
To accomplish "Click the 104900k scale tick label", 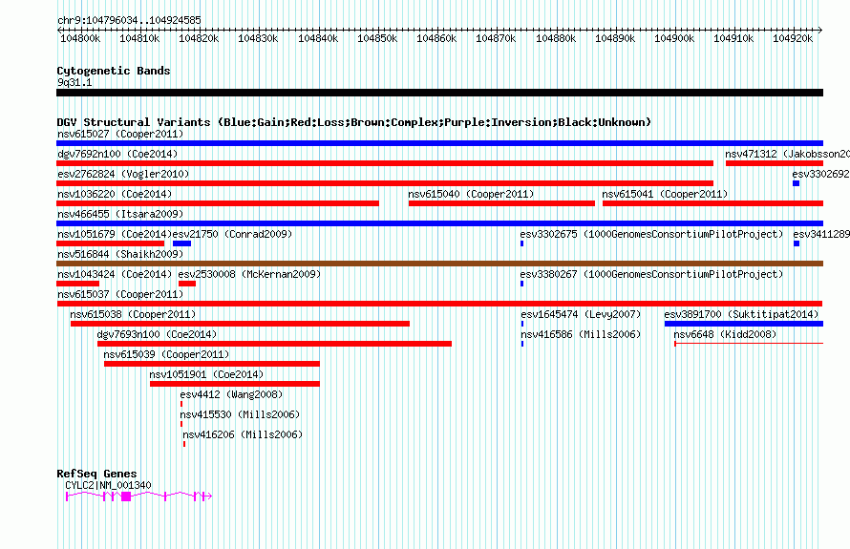I will [674, 38].
